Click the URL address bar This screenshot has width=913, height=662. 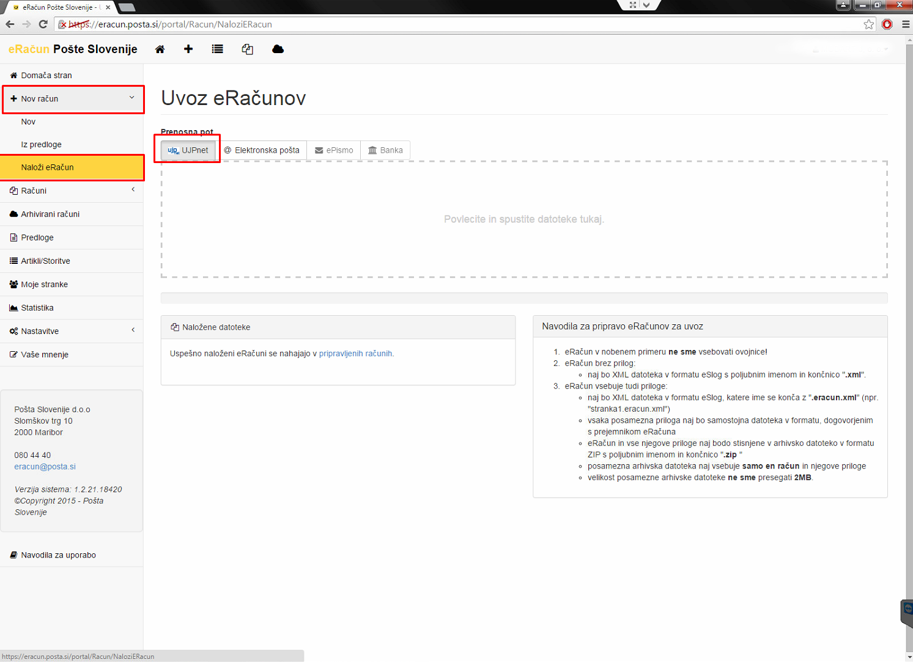click(x=465, y=24)
